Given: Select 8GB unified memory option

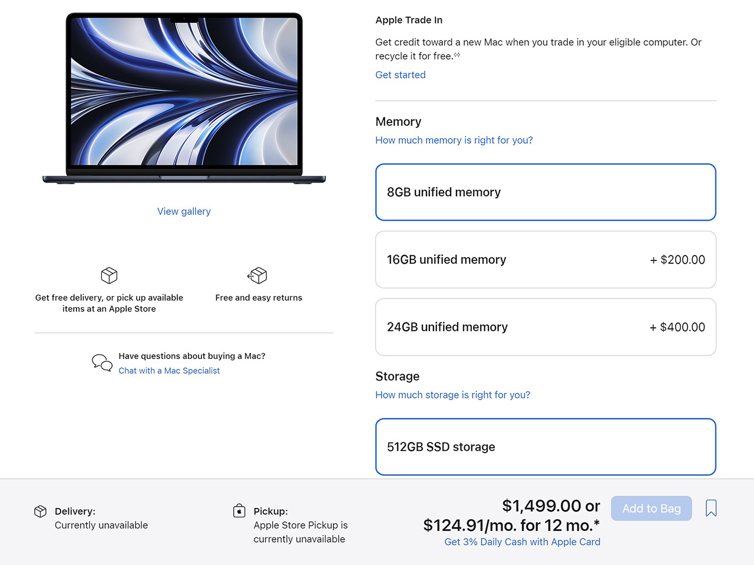Looking at the screenshot, I should pos(545,192).
